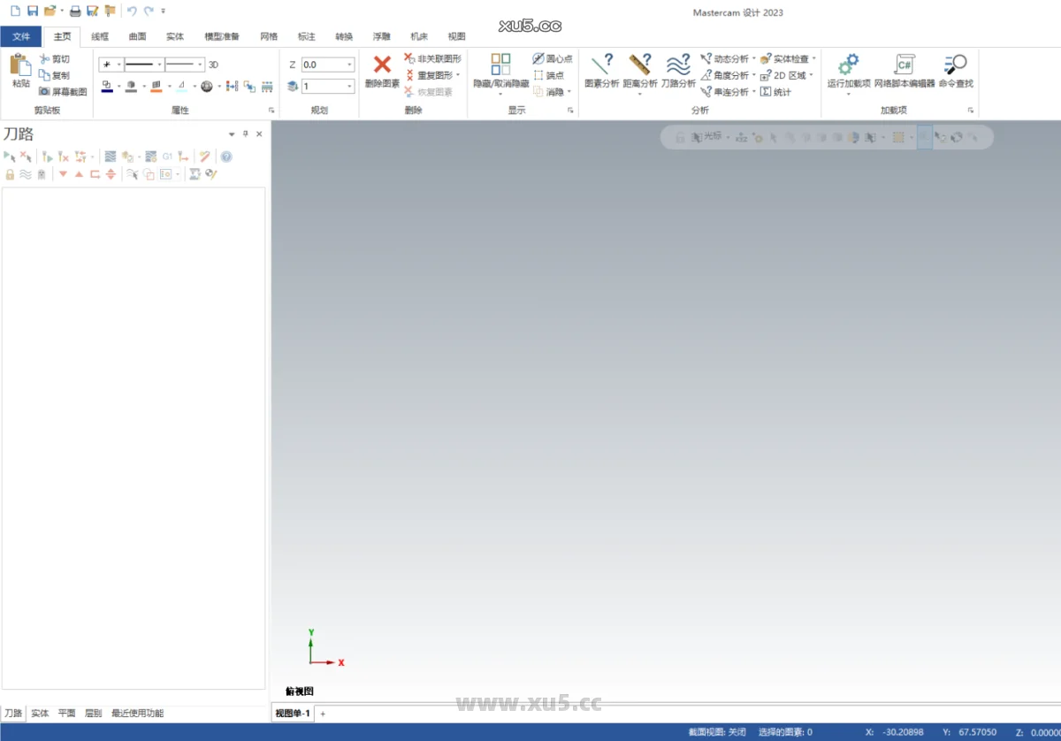Toggle the Blank entities option
The height and width of the screenshot is (741, 1061).
[550, 91]
